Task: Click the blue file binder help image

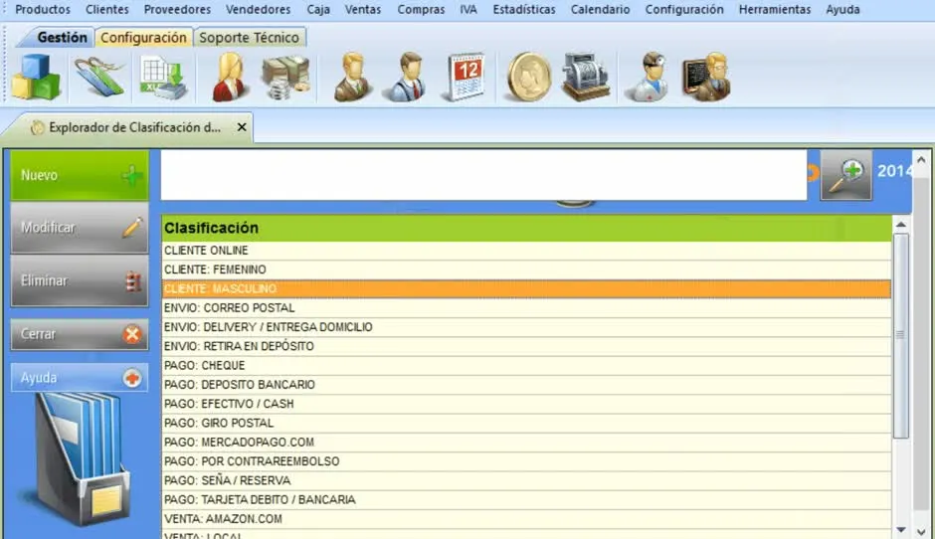Action: 77,459
